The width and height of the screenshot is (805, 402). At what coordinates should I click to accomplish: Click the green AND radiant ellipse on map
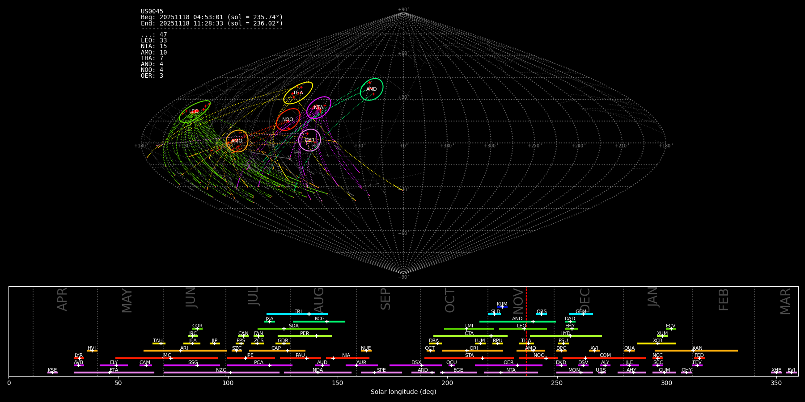point(372,89)
